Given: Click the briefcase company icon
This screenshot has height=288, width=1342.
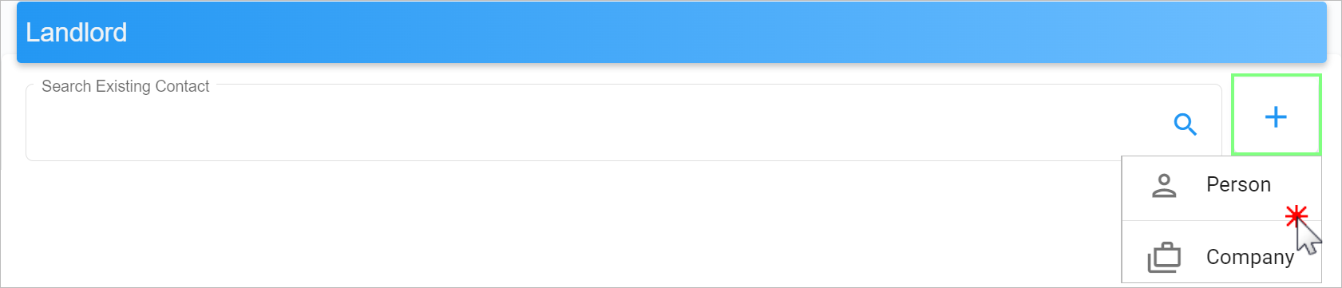Looking at the screenshot, I should (x=1164, y=257).
